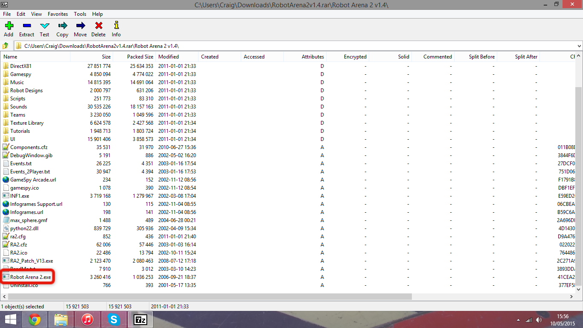Click the Infogrames.url globe icon
Image resolution: width=583 pixels, height=328 pixels.
pyautogui.click(x=6, y=212)
